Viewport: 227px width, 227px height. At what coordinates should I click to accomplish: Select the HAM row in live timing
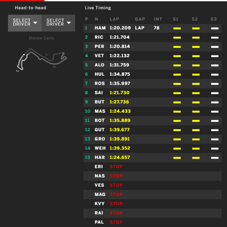coord(152,28)
